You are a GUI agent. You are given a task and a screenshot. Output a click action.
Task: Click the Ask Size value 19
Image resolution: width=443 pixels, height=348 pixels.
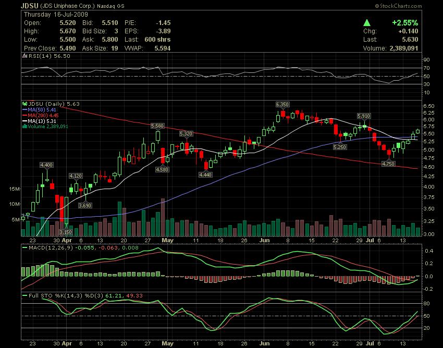pyautogui.click(x=115, y=48)
